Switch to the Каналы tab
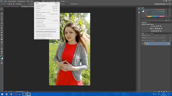The width and height of the screenshot is (172, 96). coord(147,34)
